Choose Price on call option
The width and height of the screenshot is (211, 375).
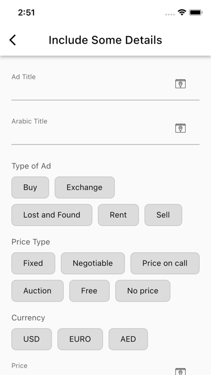165,263
